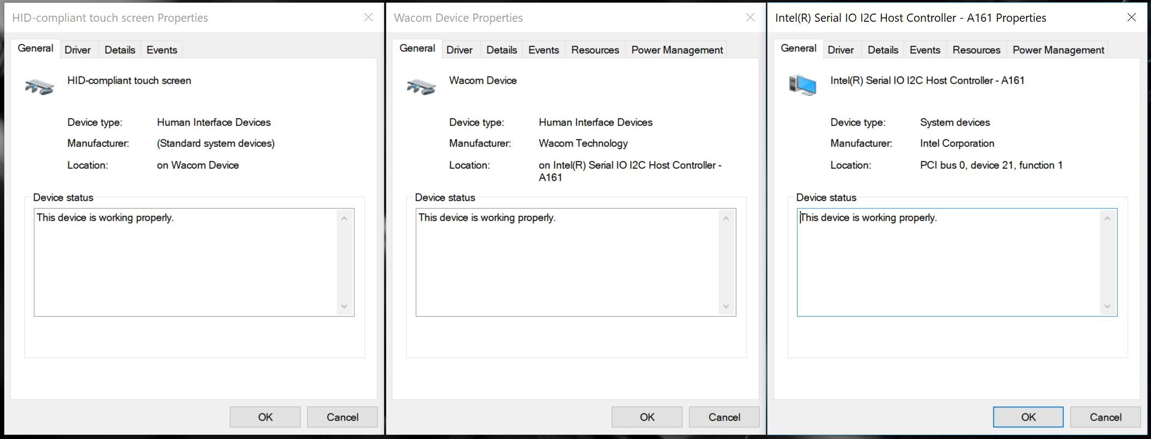The height and width of the screenshot is (439, 1151).
Task: Open Resources tab in Wacom Device window
Action: (x=595, y=50)
